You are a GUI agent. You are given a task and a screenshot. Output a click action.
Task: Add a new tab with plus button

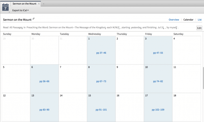point(43,4)
